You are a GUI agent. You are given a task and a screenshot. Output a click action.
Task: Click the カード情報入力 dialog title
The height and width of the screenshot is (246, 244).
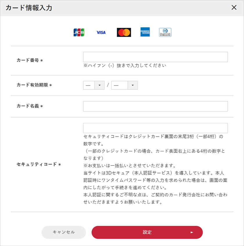coord(28,8)
